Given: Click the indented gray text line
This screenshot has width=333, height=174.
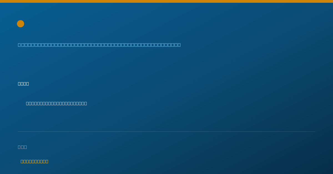Looking at the screenshot, I should pyautogui.click(x=56, y=103).
